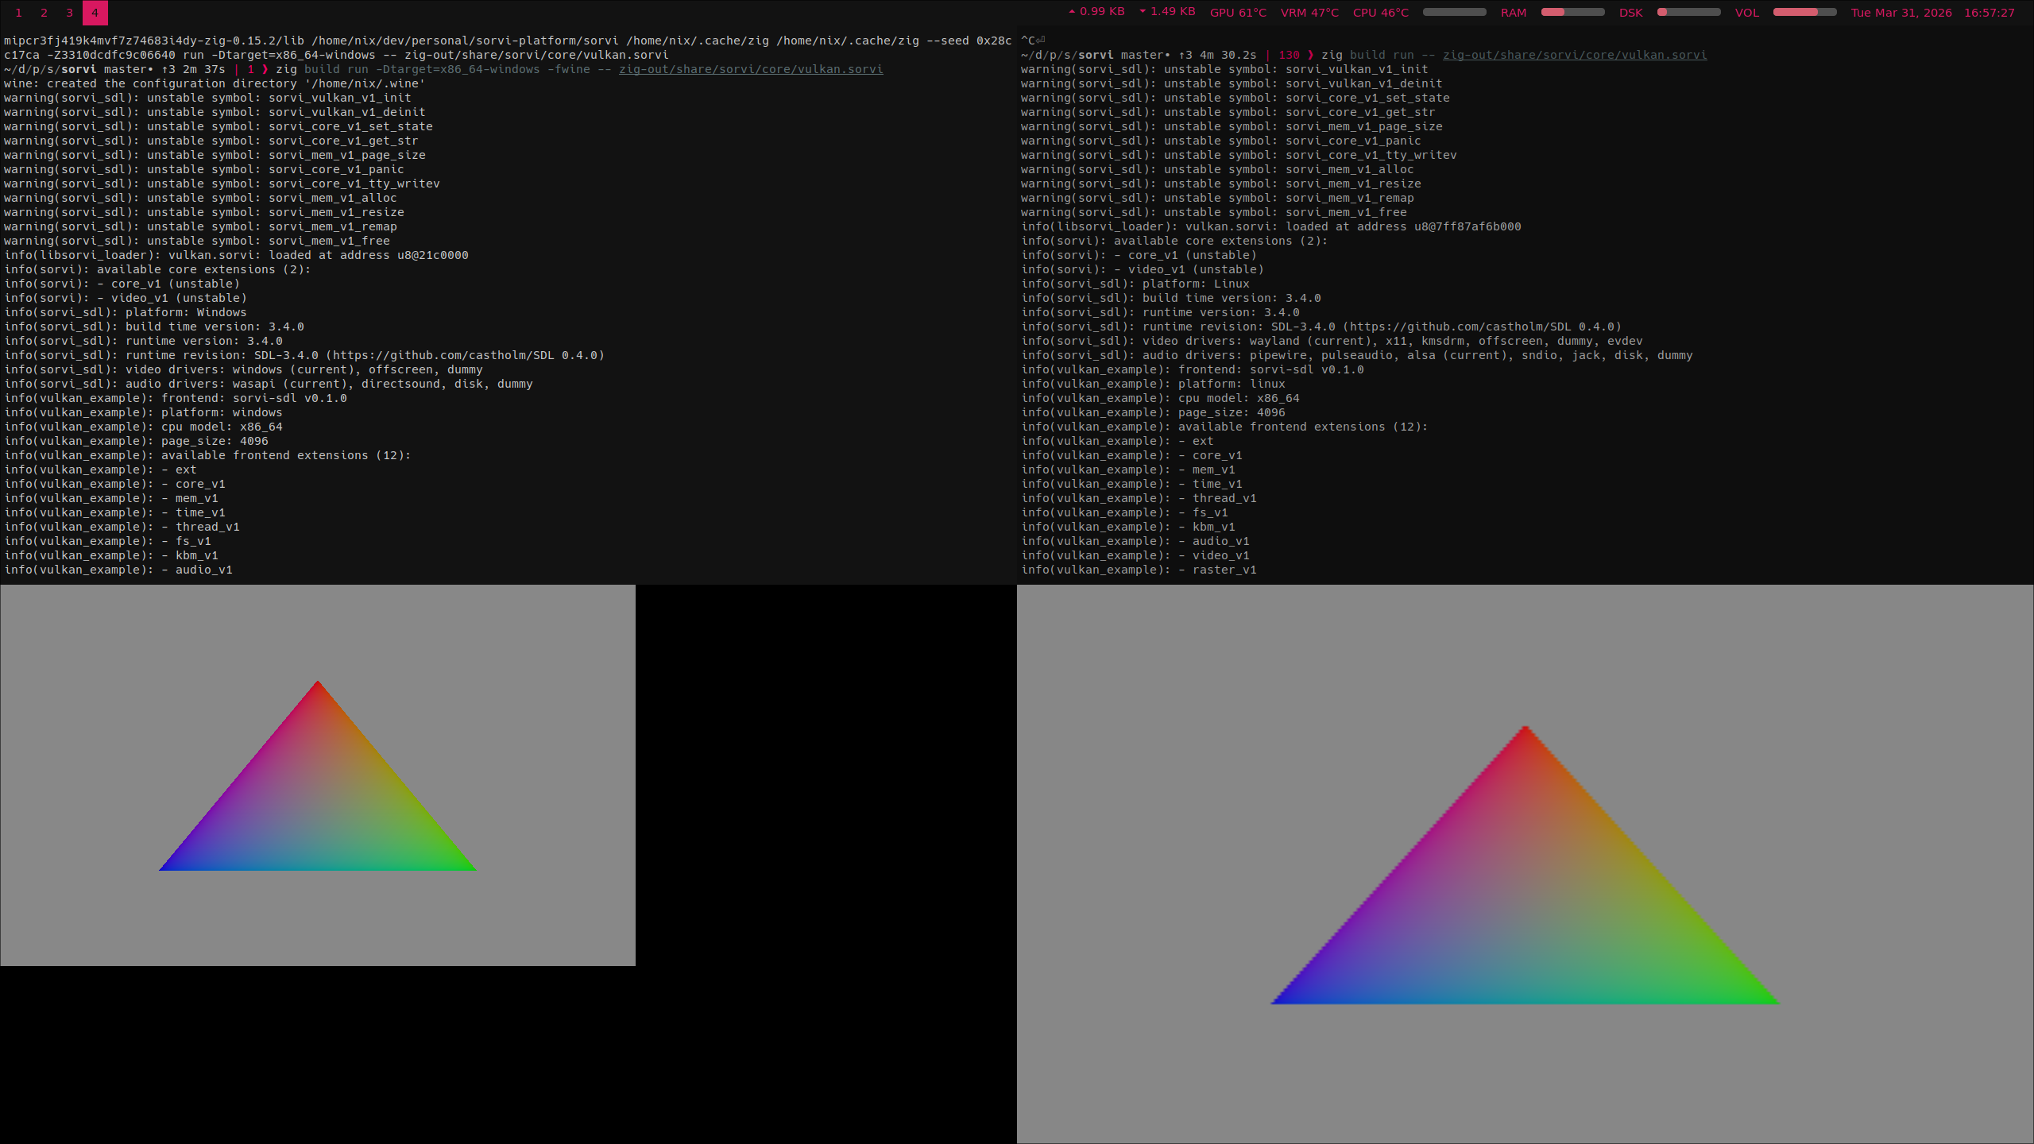The height and width of the screenshot is (1144, 2034).
Task: Select the active workspace 4 indicator
Action: (x=95, y=13)
